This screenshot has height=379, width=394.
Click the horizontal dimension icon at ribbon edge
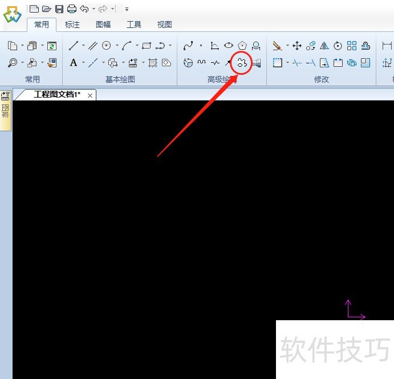click(387, 46)
